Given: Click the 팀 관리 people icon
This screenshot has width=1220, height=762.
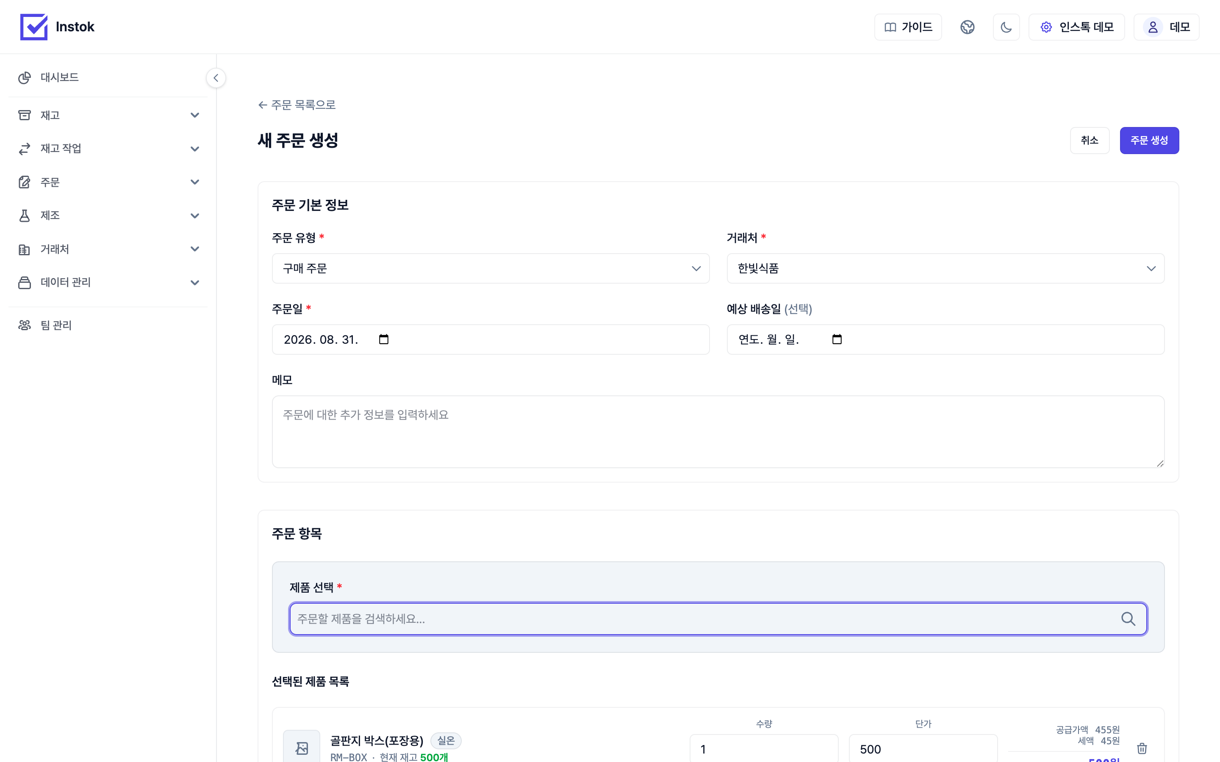Looking at the screenshot, I should (24, 325).
